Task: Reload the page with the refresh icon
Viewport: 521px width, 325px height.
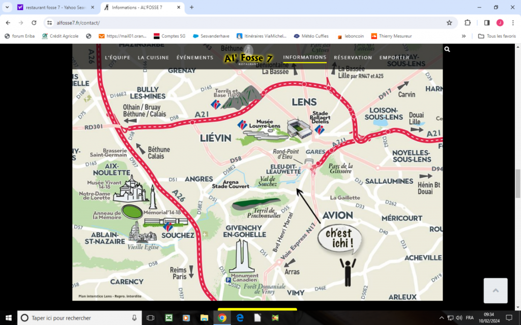Action: point(34,23)
